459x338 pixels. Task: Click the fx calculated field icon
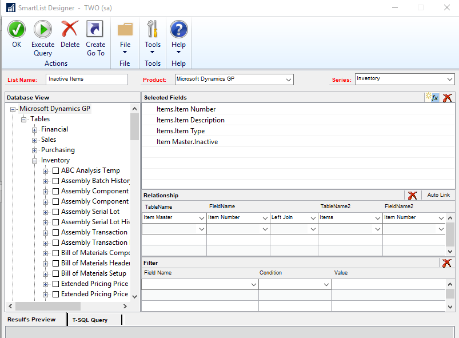[432, 97]
